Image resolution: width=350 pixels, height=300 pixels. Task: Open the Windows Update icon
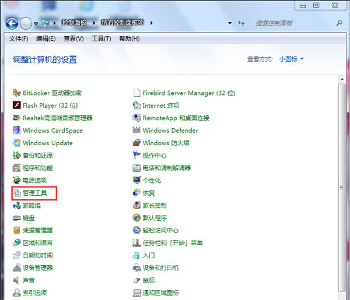click(17, 143)
